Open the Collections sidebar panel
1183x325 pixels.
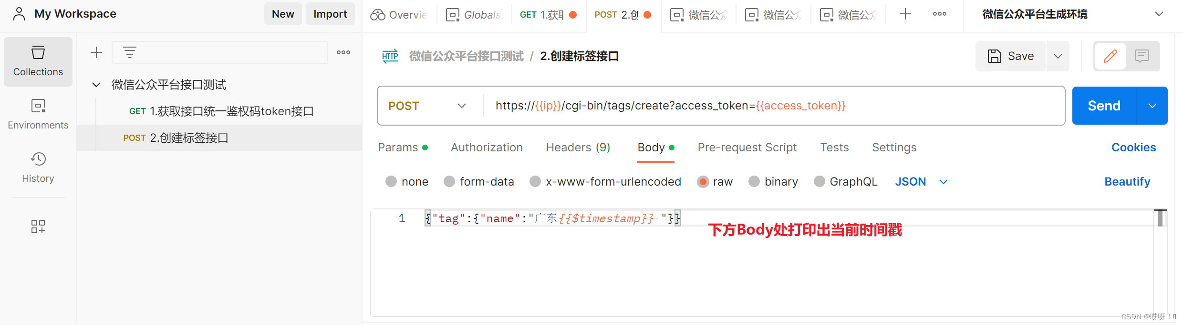point(38,61)
